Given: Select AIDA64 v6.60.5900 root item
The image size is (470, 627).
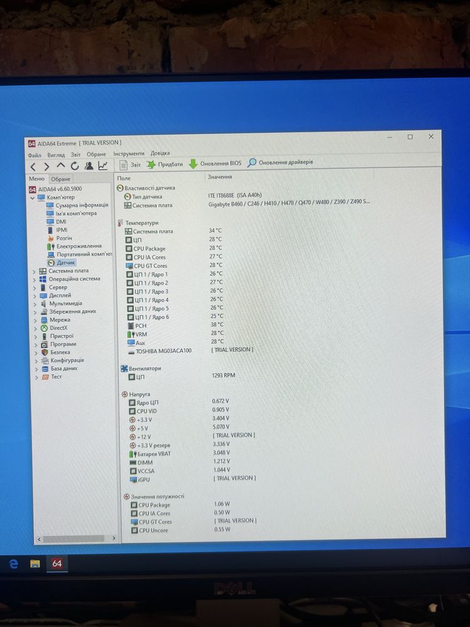Looking at the screenshot, I should [55, 189].
